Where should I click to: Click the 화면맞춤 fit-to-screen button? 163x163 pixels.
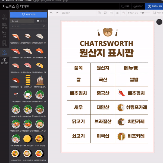point(158,13)
